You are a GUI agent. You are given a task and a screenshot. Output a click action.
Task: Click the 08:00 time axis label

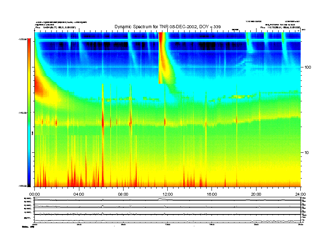[x=123, y=194]
